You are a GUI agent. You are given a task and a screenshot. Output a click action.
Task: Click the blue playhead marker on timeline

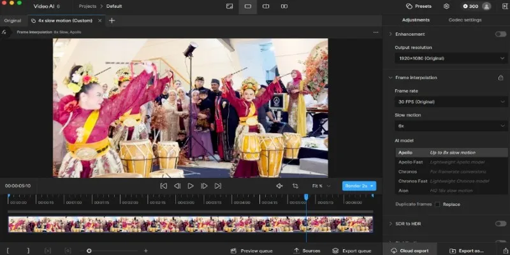(306, 197)
